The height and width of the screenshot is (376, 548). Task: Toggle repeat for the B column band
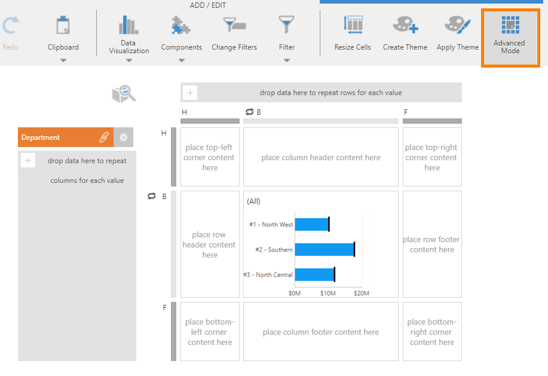(250, 112)
